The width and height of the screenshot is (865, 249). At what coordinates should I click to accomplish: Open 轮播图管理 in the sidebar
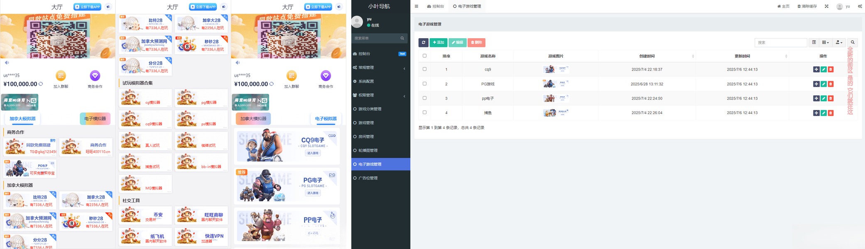pos(380,150)
